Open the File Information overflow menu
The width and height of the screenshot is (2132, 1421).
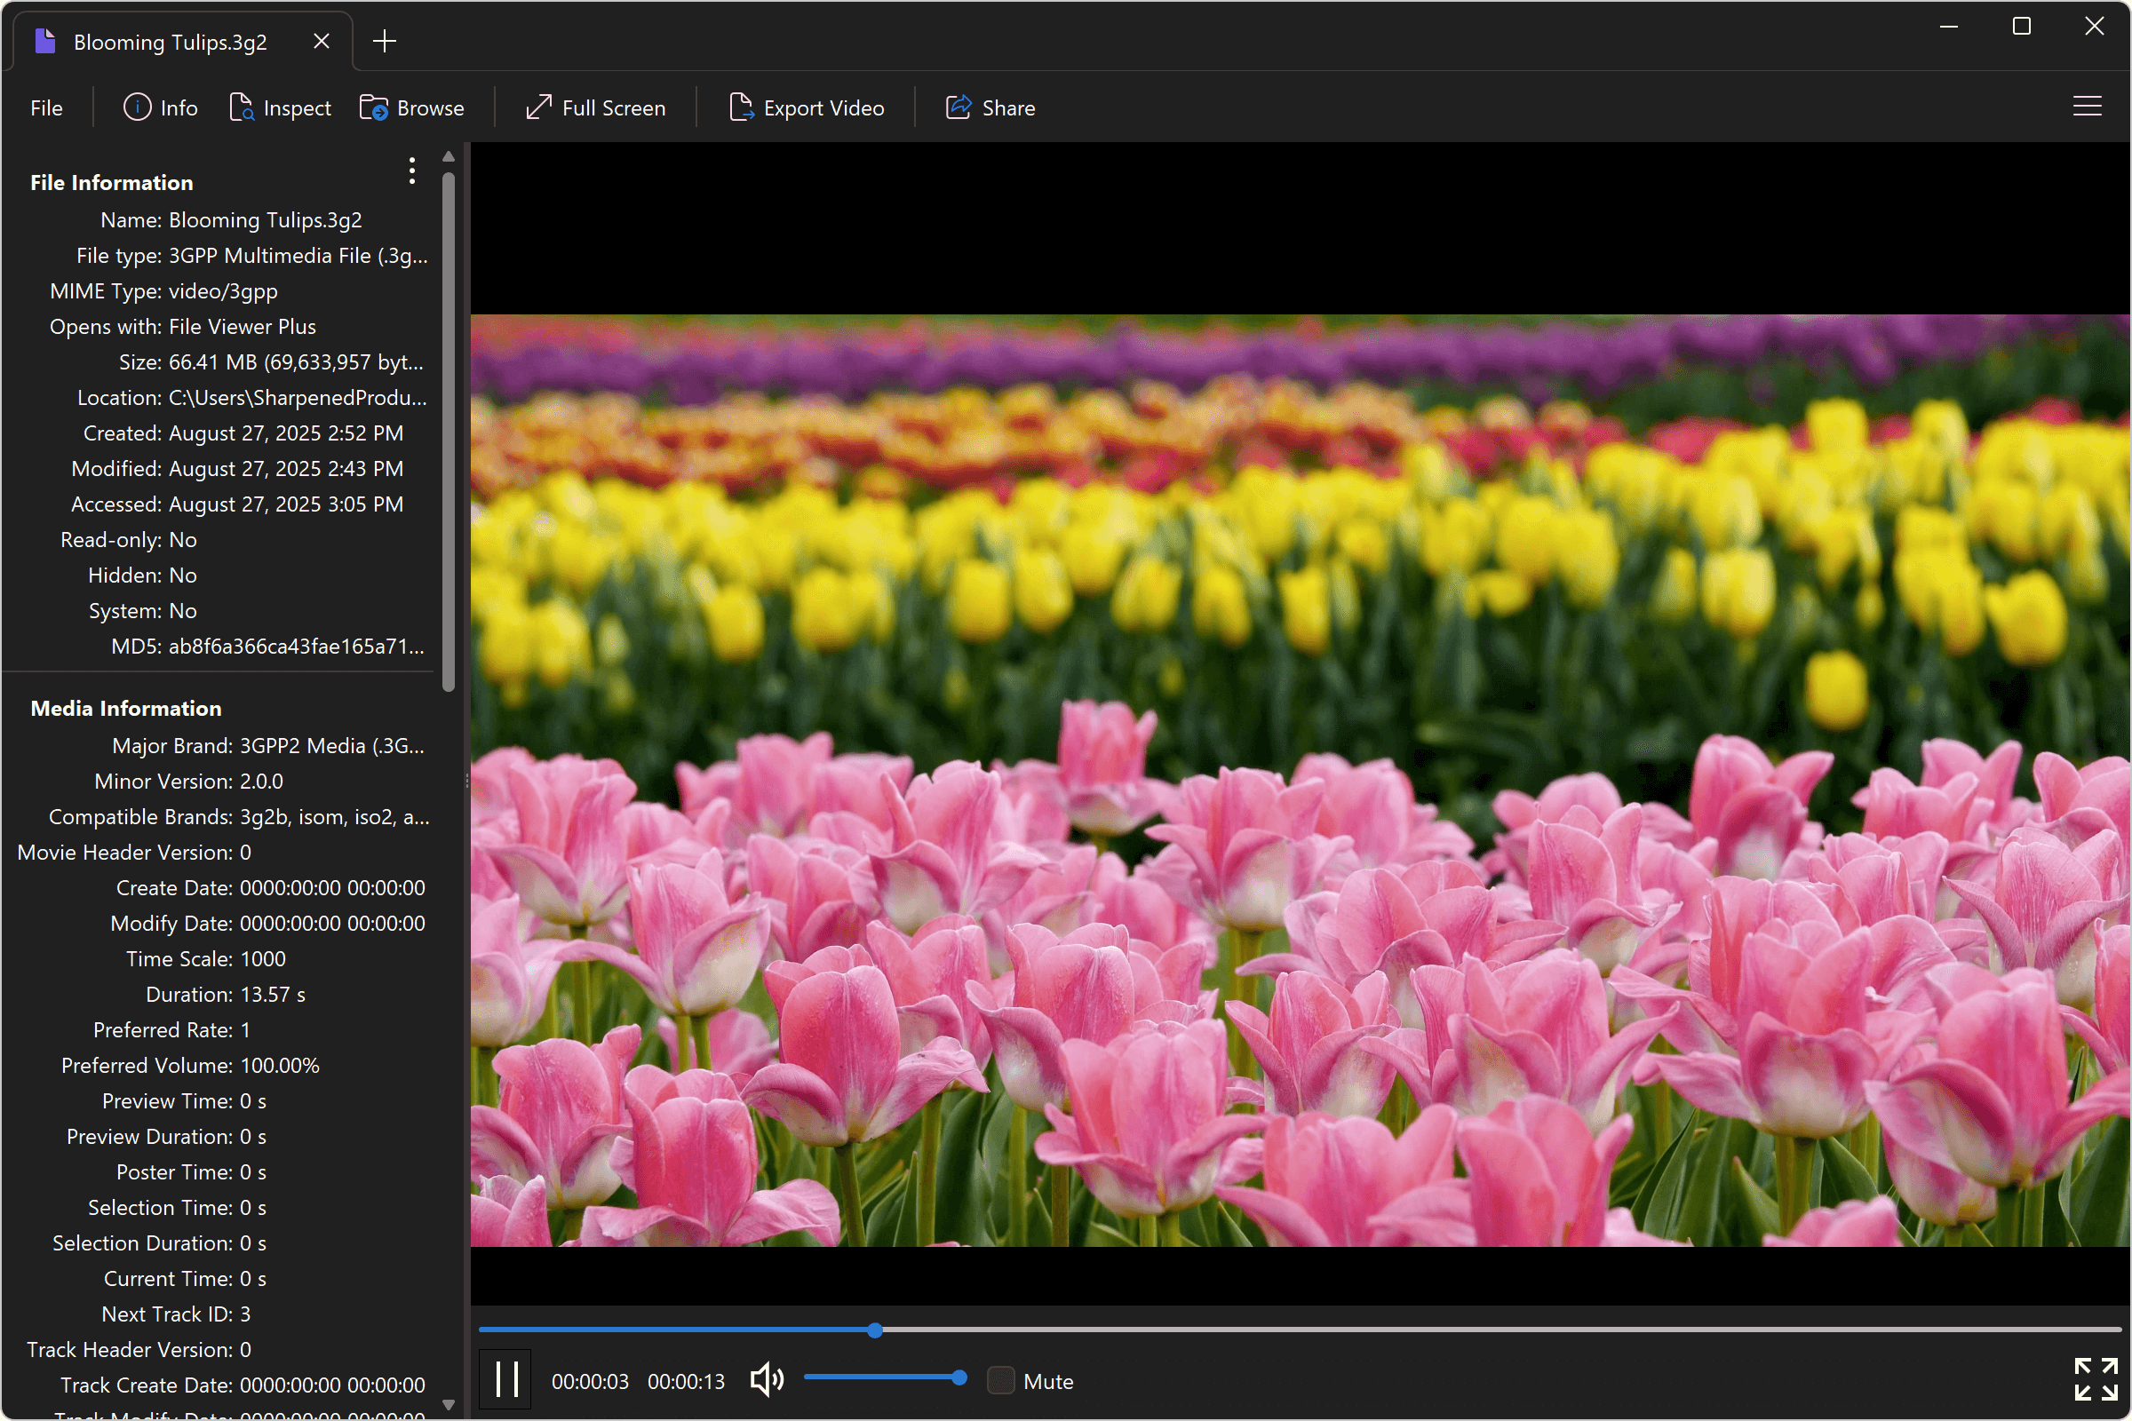point(411,171)
